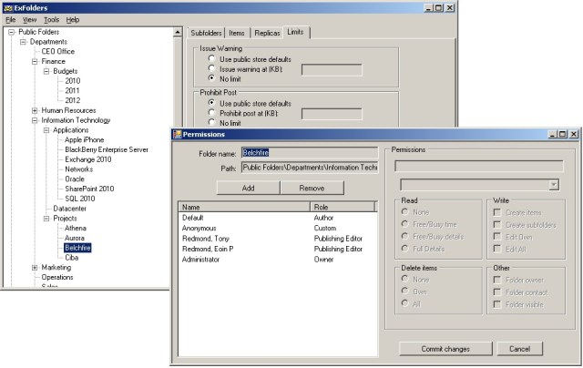Choose 'Use public store defaults' for Issue Warning
Image resolution: width=583 pixels, height=368 pixels.
pos(212,57)
